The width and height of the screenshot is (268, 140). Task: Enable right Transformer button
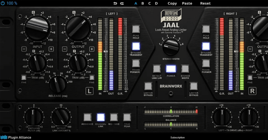point(206,63)
